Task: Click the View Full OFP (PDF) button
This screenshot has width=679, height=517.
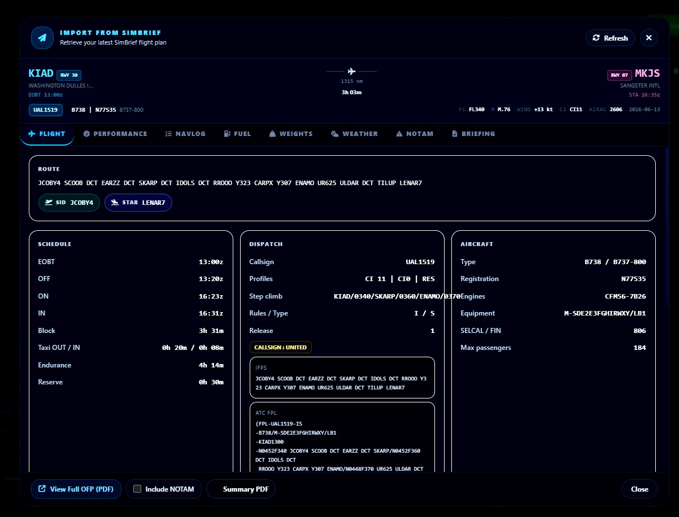Action: click(76, 489)
